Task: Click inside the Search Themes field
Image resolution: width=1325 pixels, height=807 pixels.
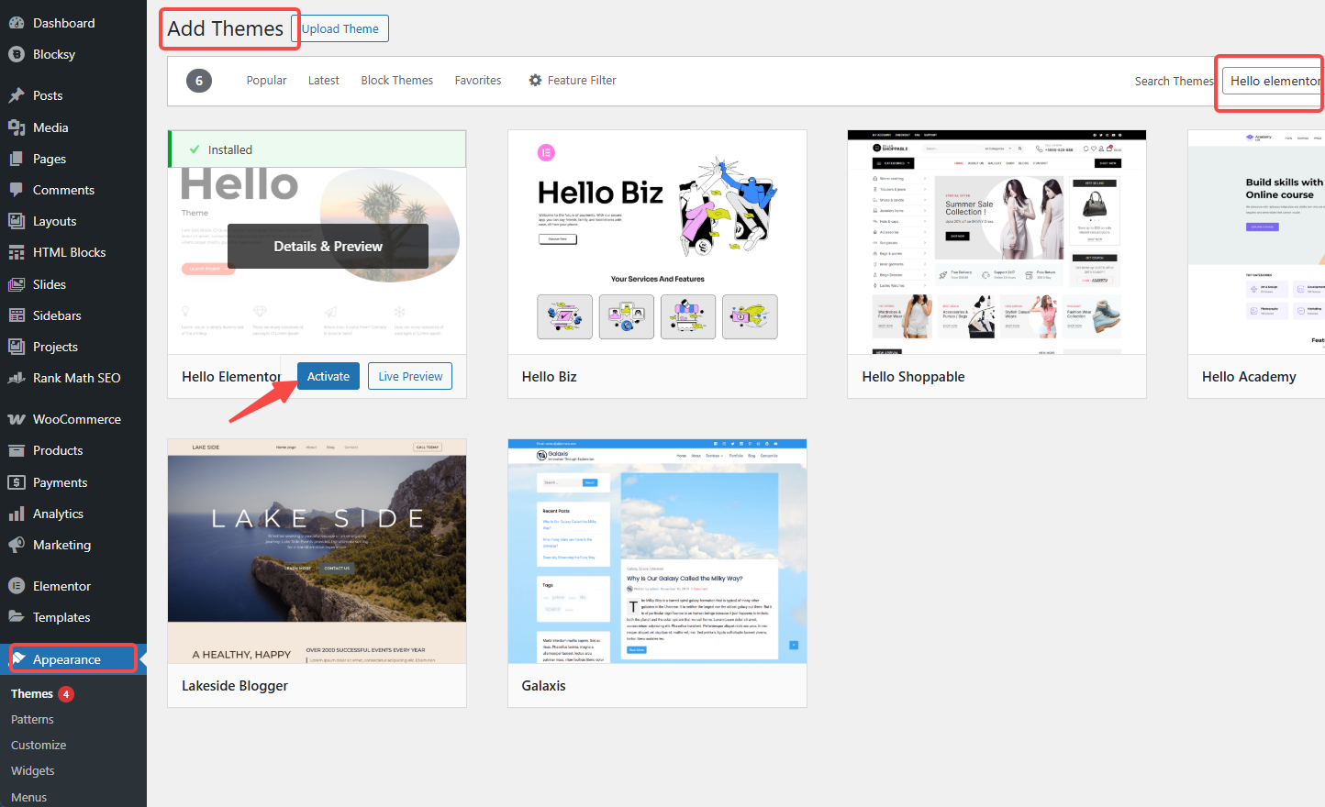Action: coord(1275,81)
